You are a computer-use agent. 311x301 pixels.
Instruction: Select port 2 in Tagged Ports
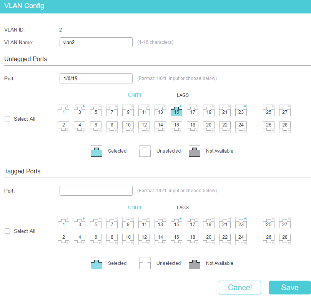63,239
